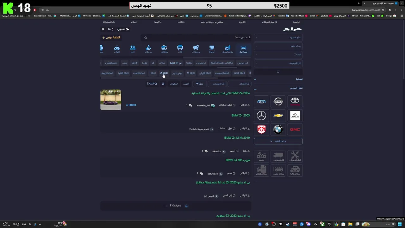Open the وظائف jobs category icon
The height and width of the screenshot is (228, 405).
pos(164,49)
